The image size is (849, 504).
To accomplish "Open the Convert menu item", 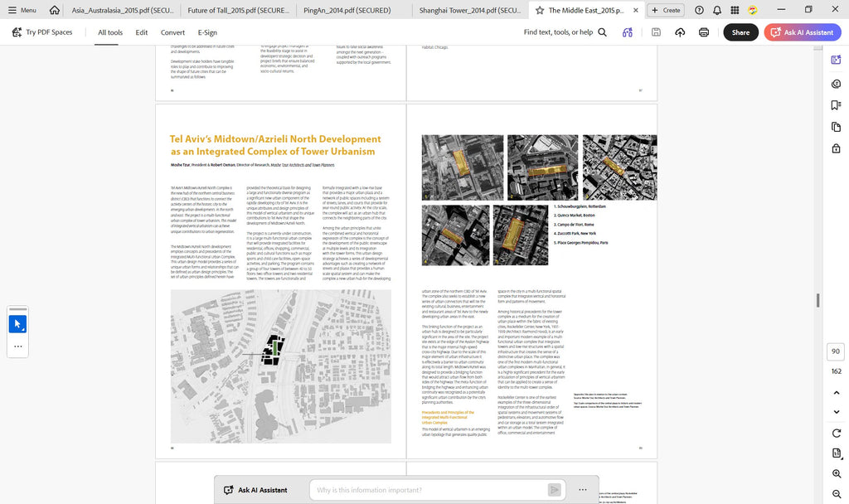I will [x=172, y=32].
